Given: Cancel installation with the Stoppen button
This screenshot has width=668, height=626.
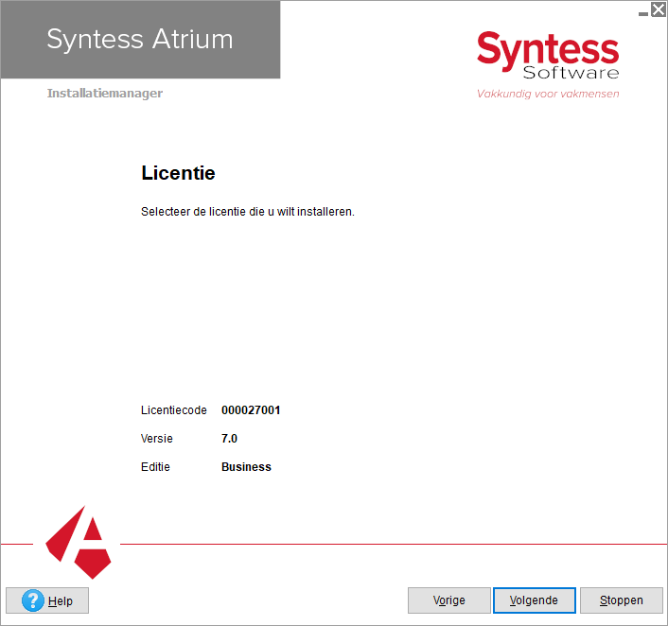Looking at the screenshot, I should [621, 600].
